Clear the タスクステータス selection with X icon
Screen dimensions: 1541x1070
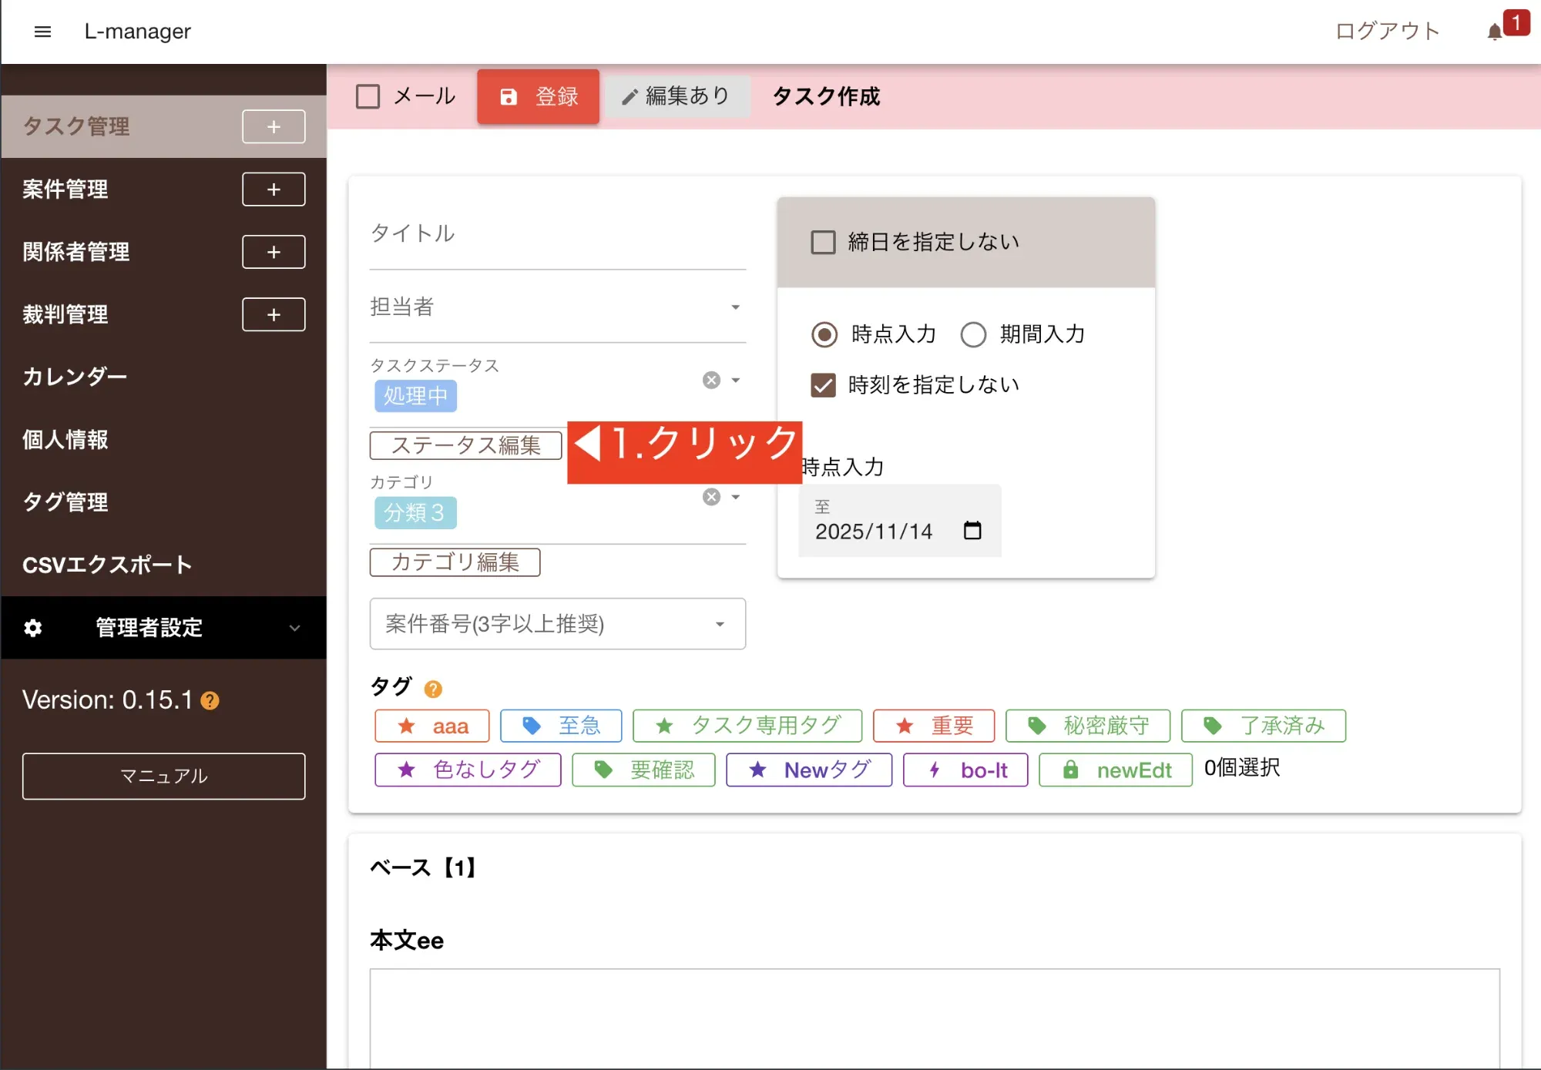711,380
